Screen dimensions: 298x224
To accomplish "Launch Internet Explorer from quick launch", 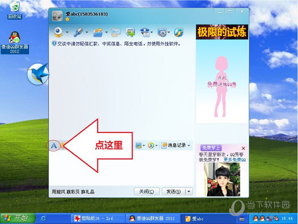I will 43,219.
